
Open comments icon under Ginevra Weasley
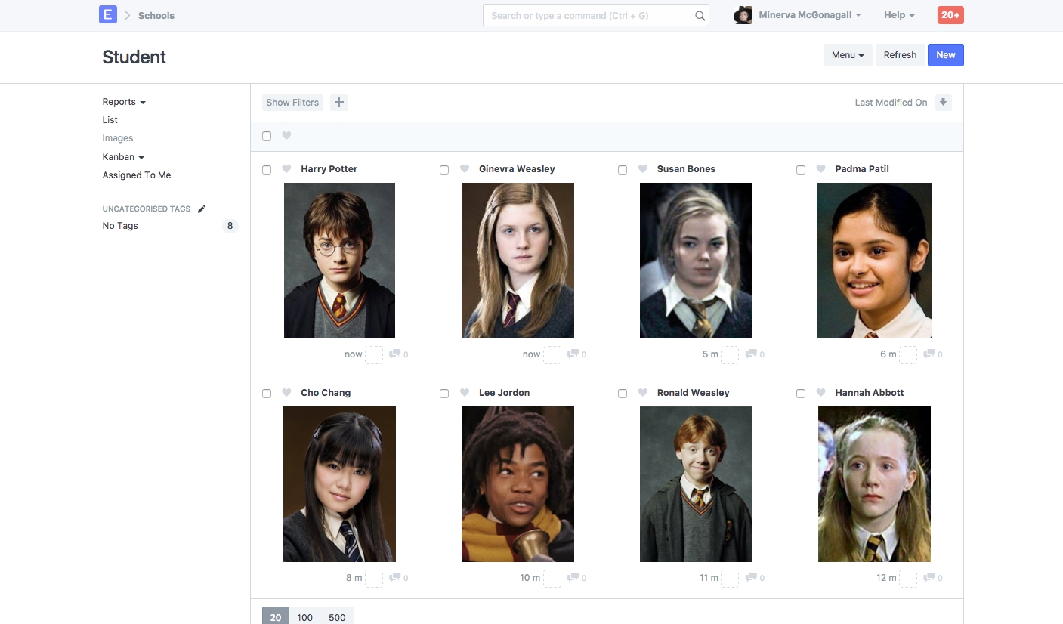(573, 354)
